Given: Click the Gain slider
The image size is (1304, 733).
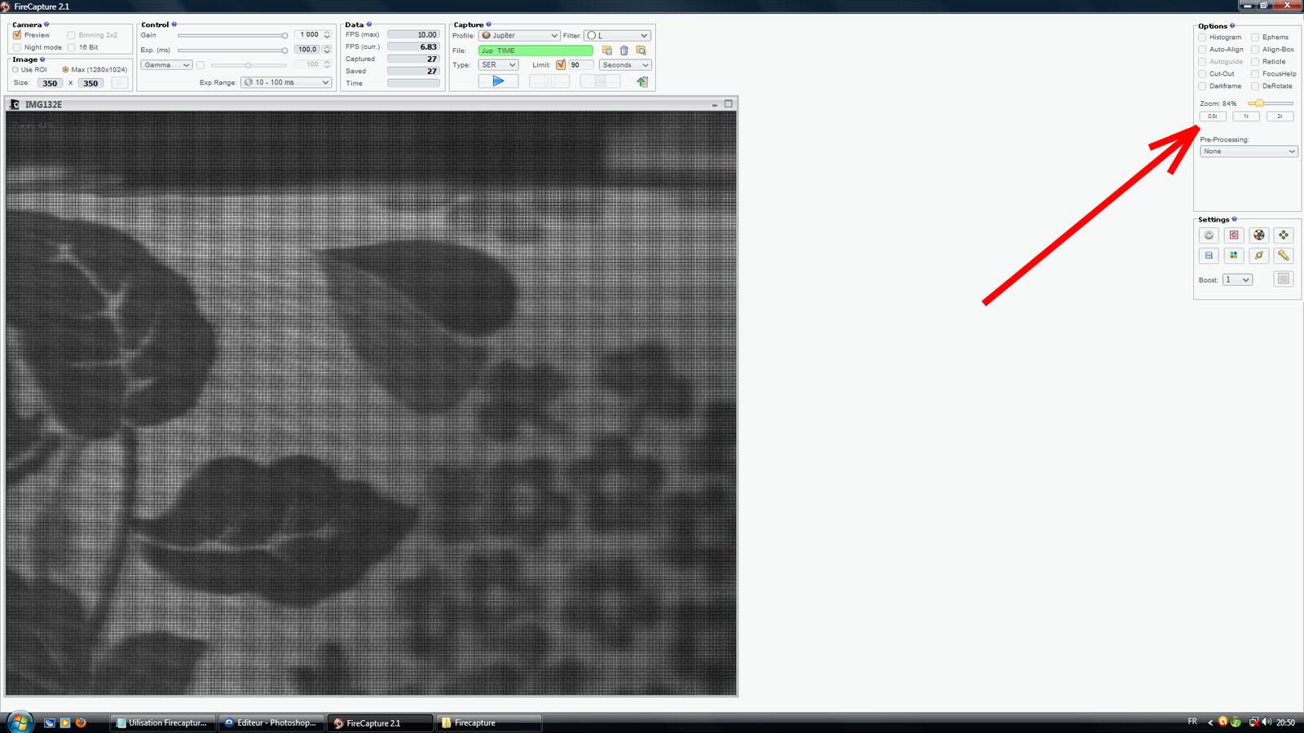Looking at the screenshot, I should click(x=233, y=35).
